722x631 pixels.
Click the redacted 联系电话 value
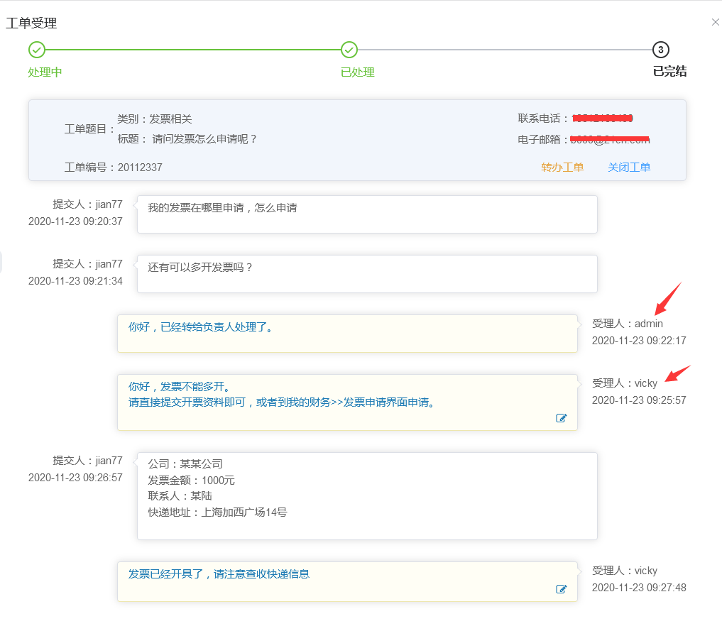[x=602, y=118]
